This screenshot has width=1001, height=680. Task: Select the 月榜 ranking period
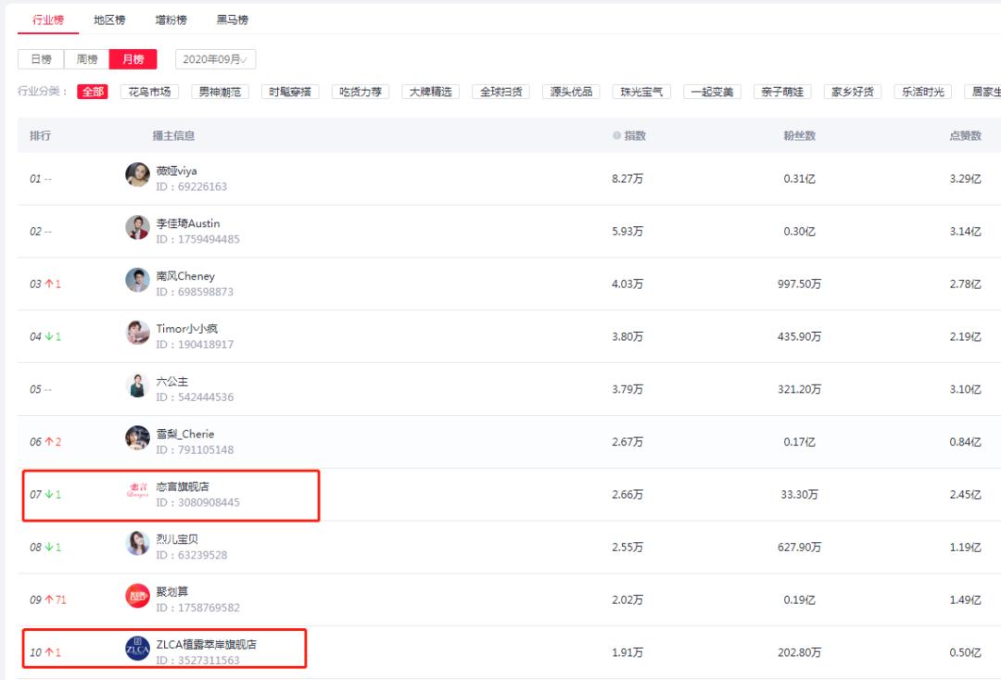133,58
